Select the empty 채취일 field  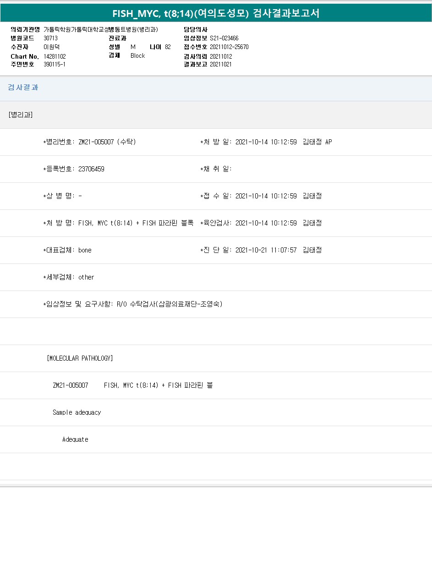(x=216, y=169)
